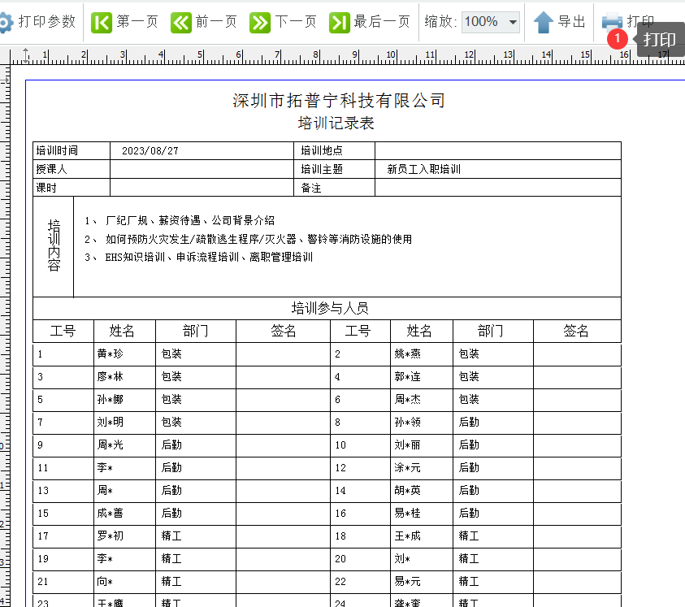Open the 100% zoom dropdown
The image size is (685, 607).
click(491, 22)
